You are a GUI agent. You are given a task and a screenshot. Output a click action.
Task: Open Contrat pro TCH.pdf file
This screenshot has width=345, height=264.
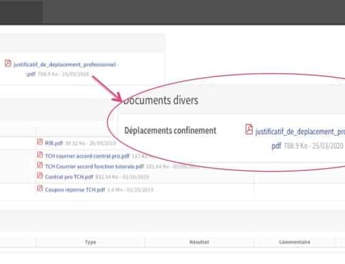pos(69,177)
